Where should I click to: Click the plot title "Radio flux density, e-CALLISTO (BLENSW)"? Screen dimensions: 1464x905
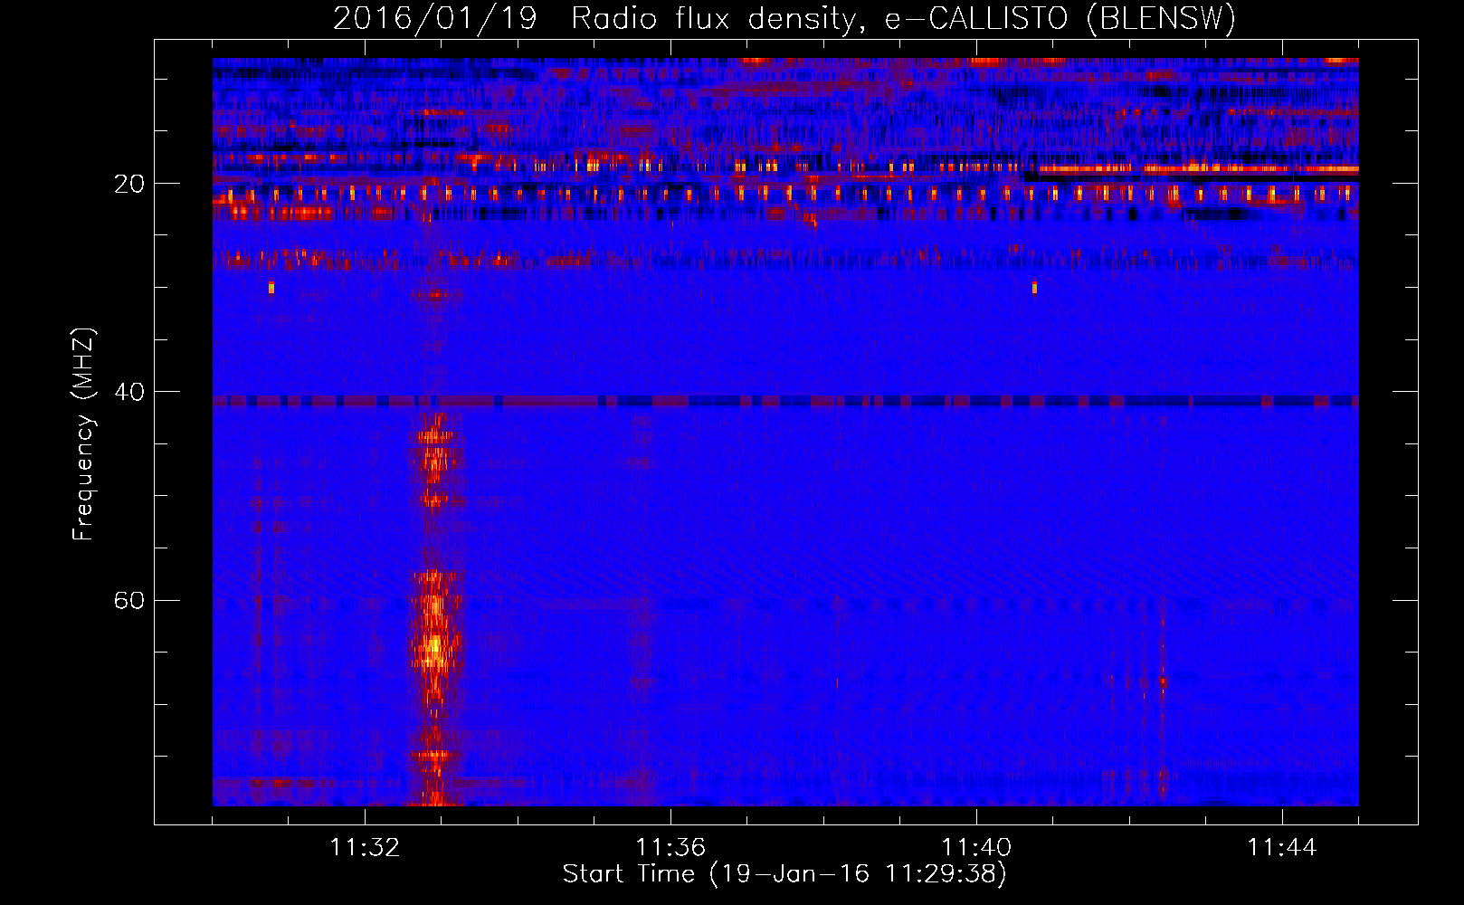point(903,19)
